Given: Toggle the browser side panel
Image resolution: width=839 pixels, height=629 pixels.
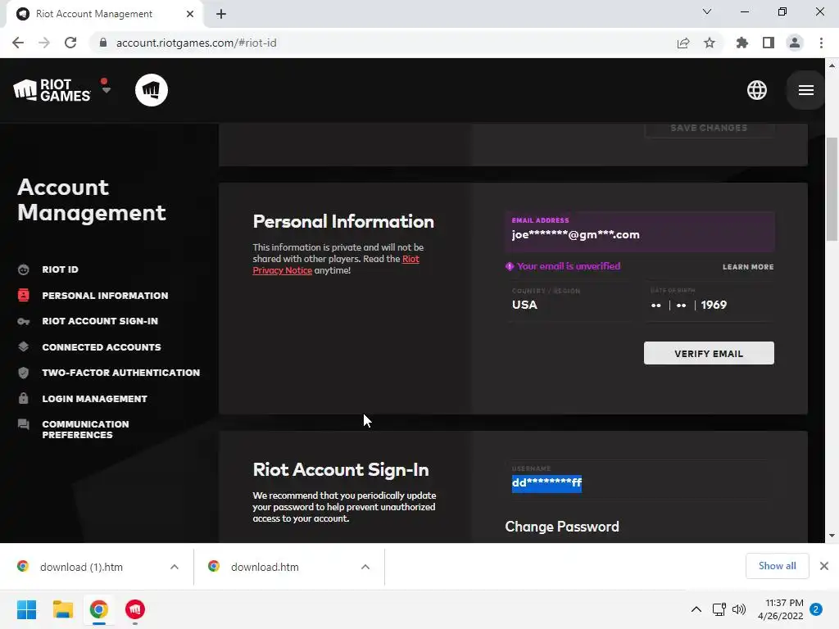Looking at the screenshot, I should point(769,43).
